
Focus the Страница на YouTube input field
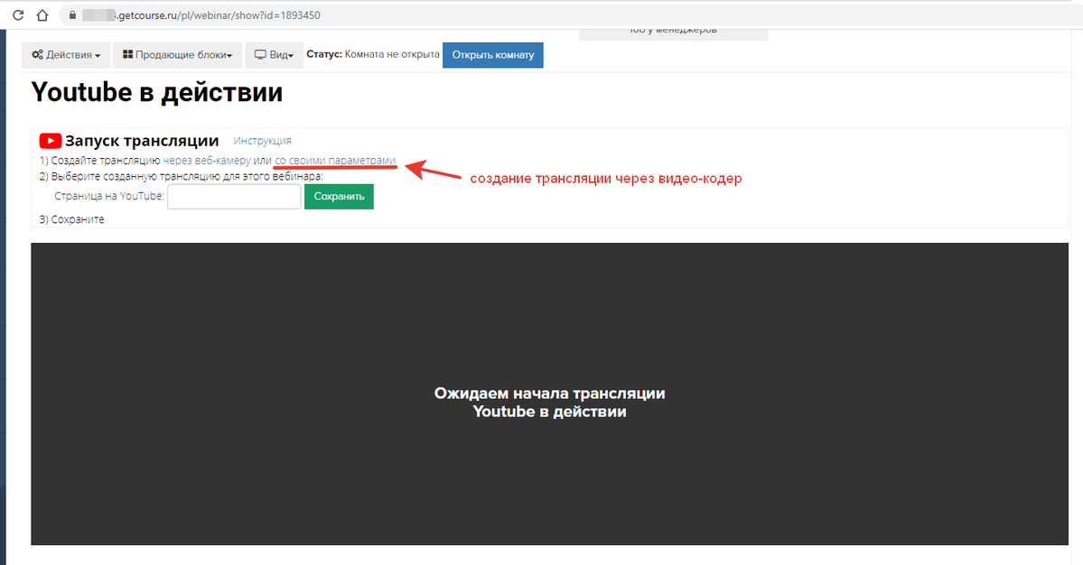tap(234, 197)
